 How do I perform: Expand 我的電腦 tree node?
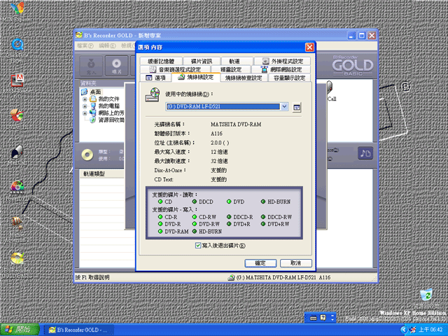click(85, 106)
